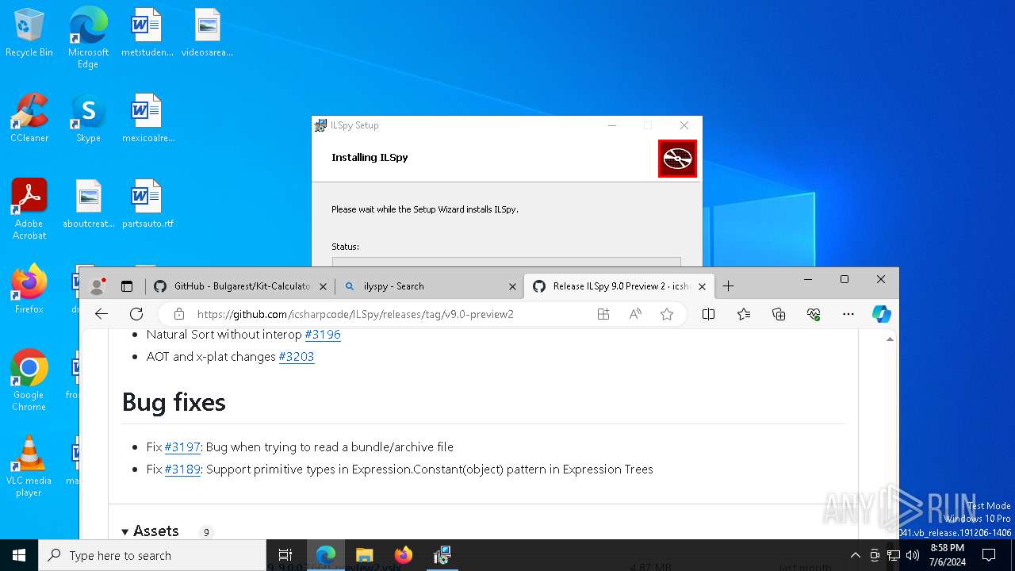Click the app available install icon in address bar
Image resolution: width=1015 pixels, height=571 pixels.
(x=603, y=314)
